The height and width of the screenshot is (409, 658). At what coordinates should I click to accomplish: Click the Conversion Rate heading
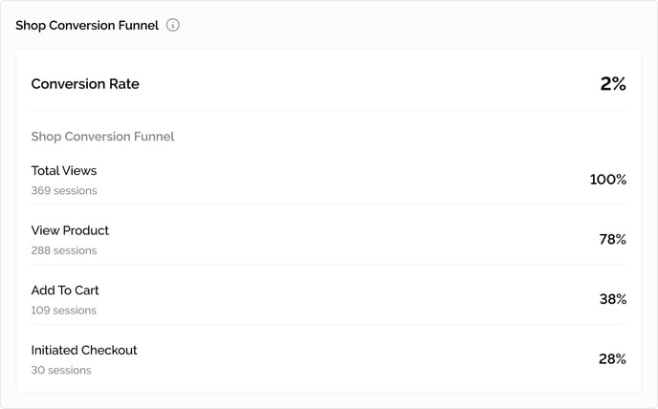(x=85, y=84)
